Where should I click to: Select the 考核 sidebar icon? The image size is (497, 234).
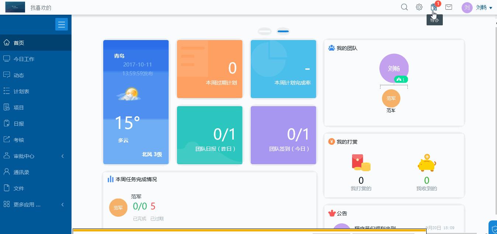7,140
